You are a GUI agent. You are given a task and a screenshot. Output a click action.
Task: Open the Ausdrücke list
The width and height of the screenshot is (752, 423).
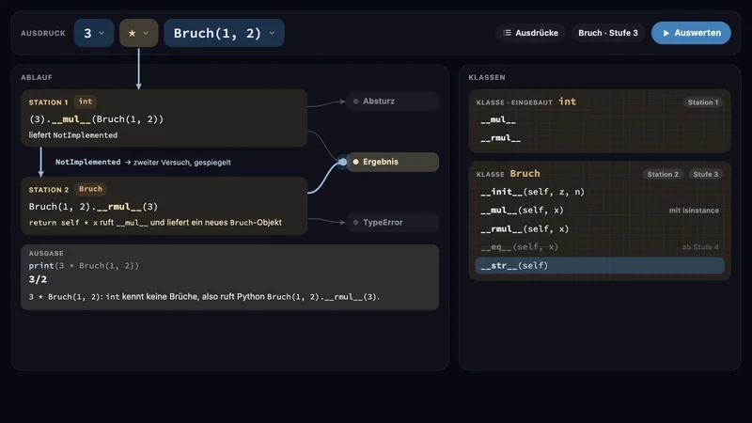point(530,33)
